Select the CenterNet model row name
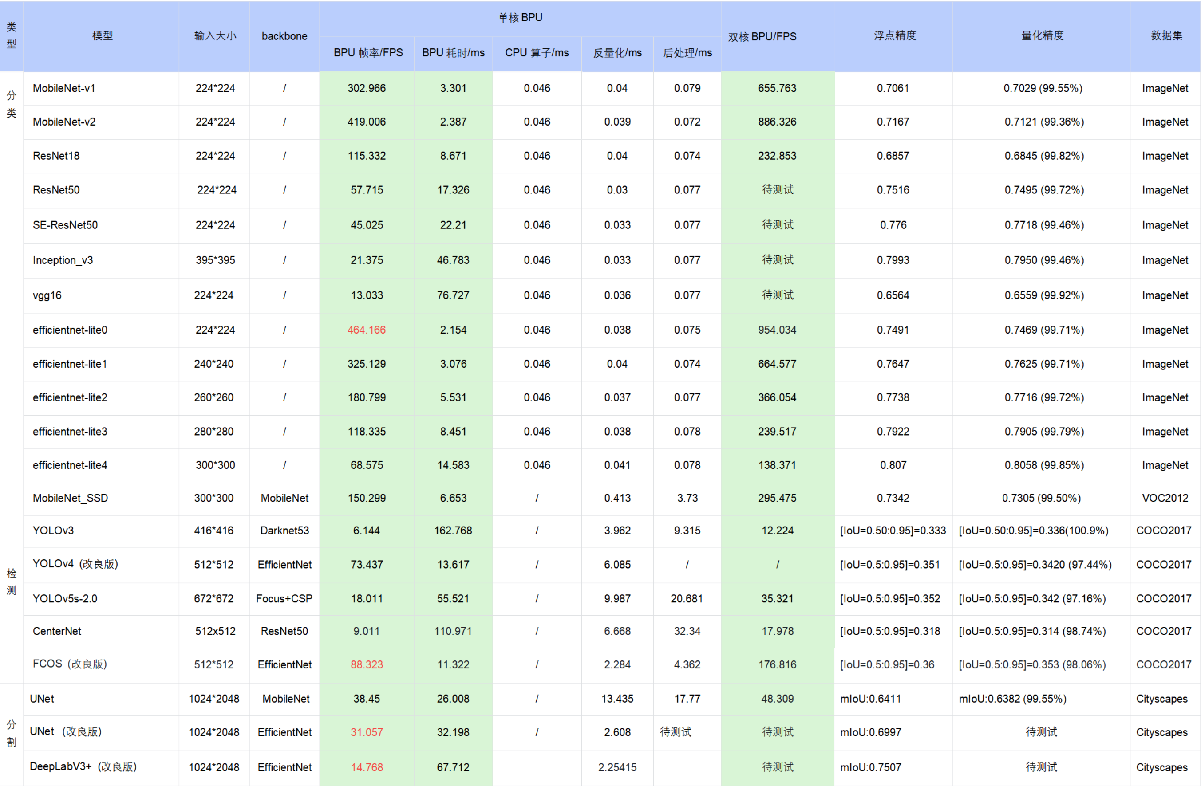1201x786 pixels. pyautogui.click(x=57, y=631)
